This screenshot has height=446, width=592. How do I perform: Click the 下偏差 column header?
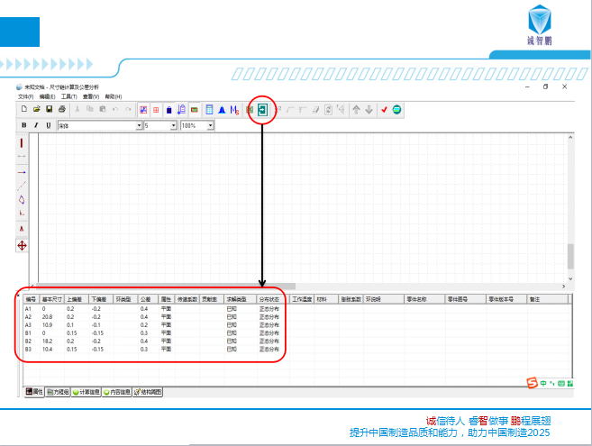coord(101,299)
